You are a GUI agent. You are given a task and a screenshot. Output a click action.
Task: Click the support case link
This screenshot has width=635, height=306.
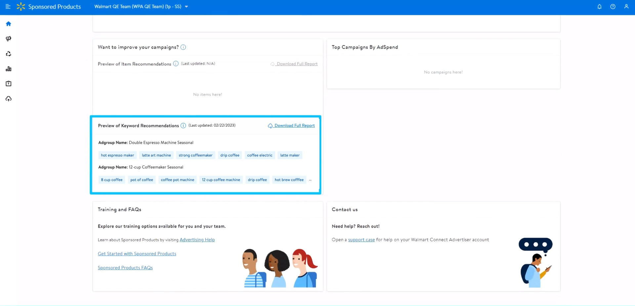(x=361, y=240)
